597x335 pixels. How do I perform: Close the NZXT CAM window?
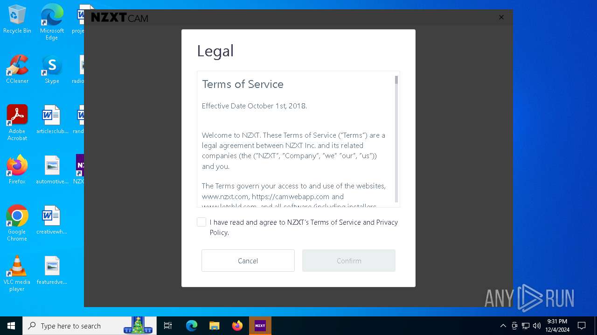tap(501, 17)
